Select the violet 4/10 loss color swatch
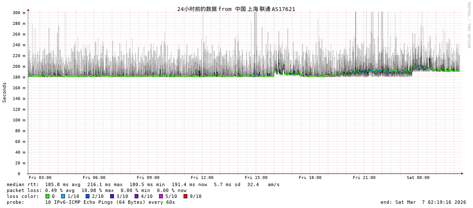The height and width of the screenshot is (208, 473). coord(137,196)
